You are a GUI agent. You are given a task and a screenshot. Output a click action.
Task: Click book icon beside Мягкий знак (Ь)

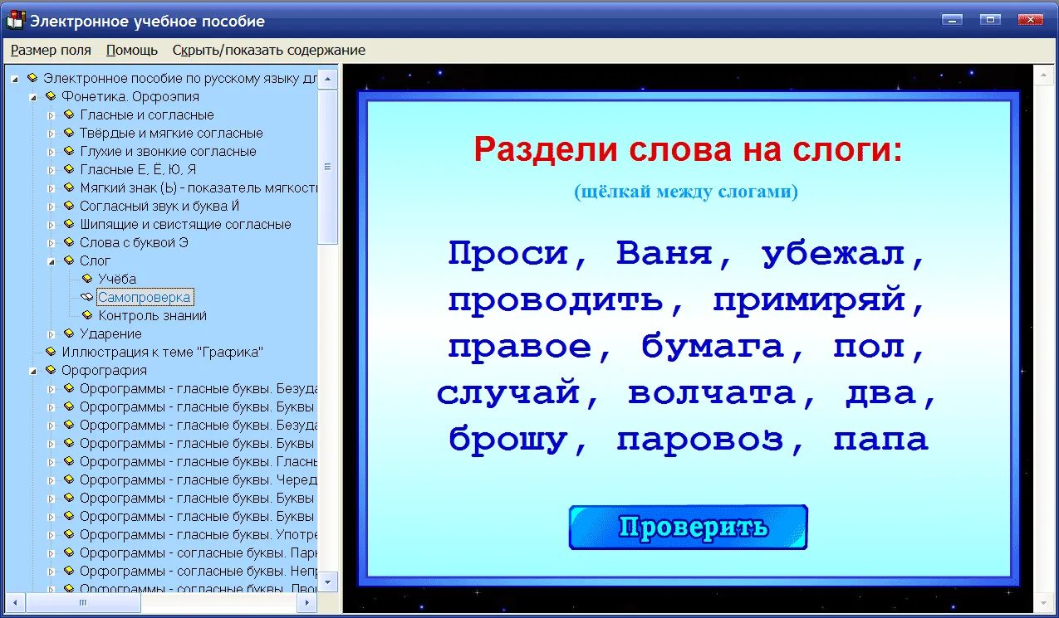pos(69,187)
